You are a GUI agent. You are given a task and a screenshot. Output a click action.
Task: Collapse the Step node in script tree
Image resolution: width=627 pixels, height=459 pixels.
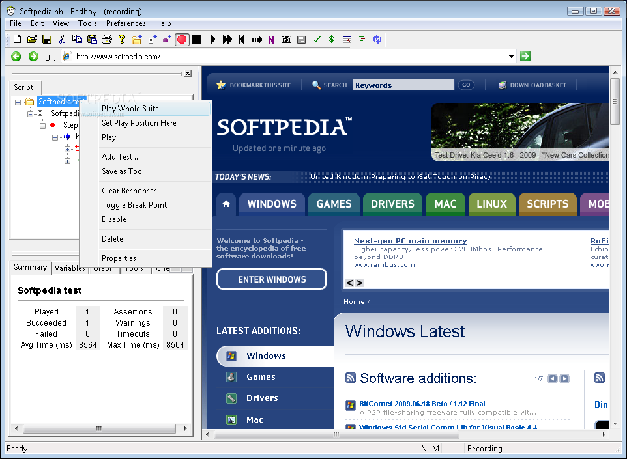pos(42,126)
